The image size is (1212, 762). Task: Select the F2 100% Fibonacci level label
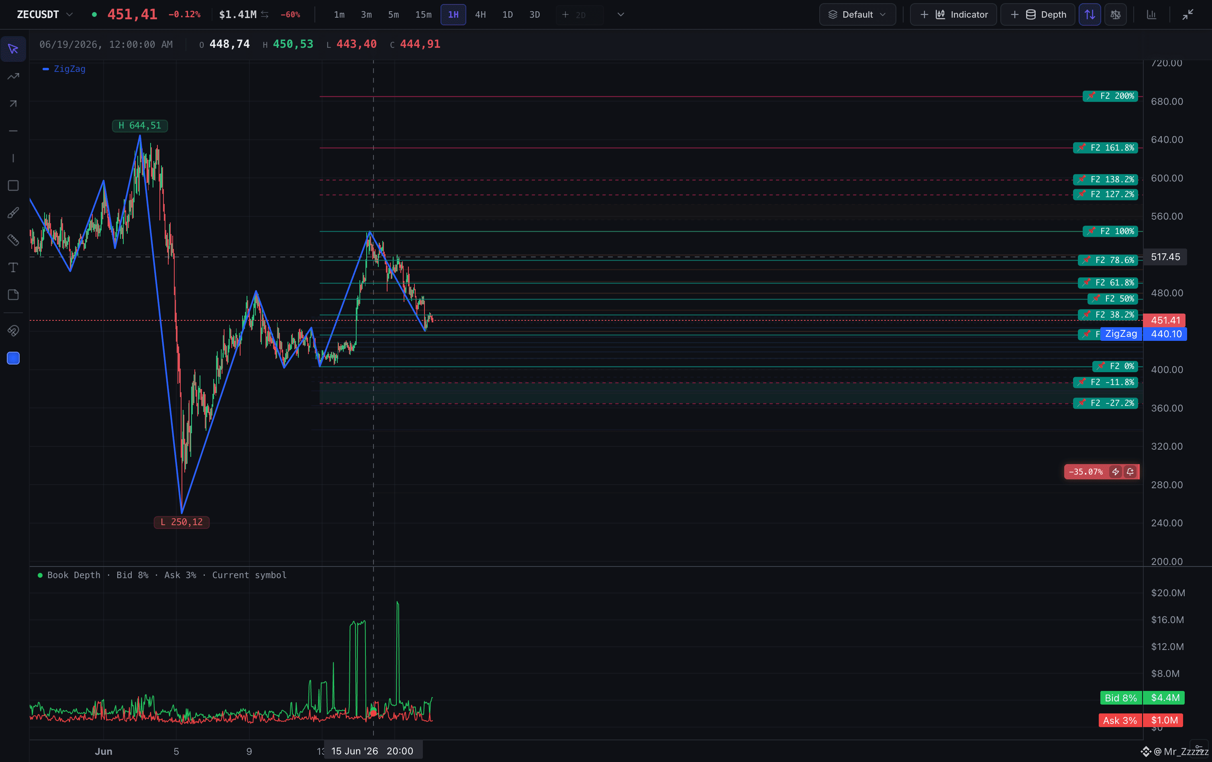coord(1110,232)
